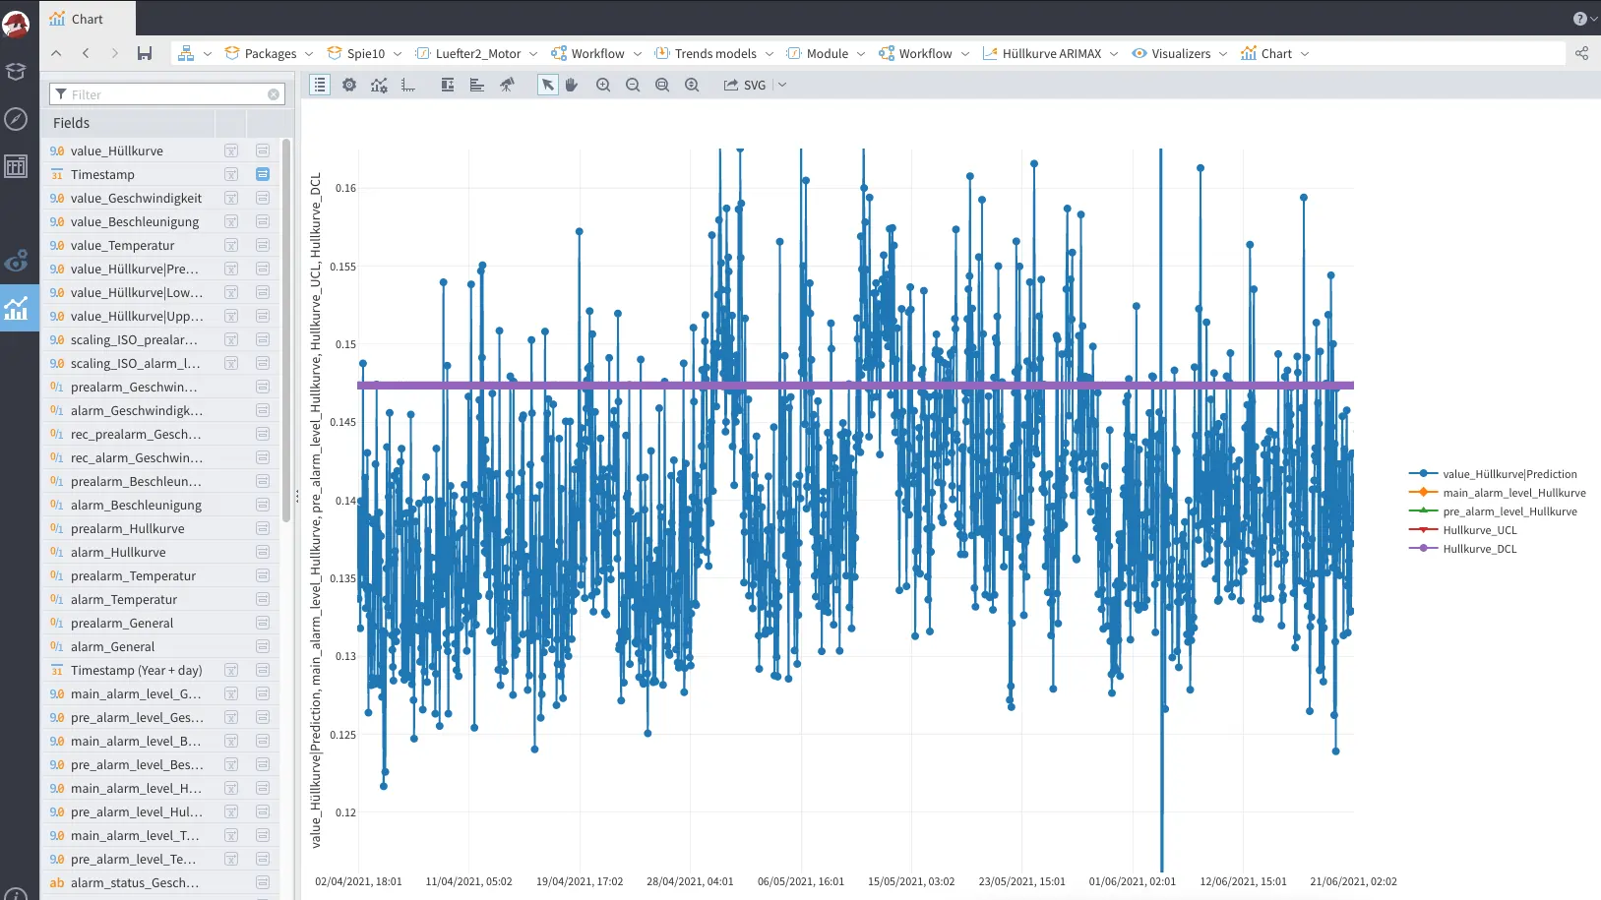
Task: Toggle the fields list panel icon
Action: (320, 85)
